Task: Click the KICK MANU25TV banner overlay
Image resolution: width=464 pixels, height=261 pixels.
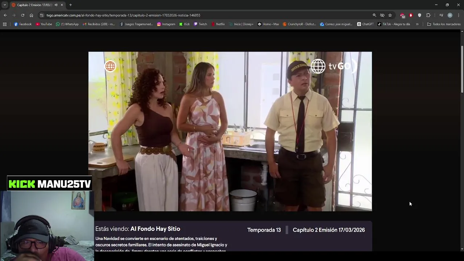Action: [50, 184]
